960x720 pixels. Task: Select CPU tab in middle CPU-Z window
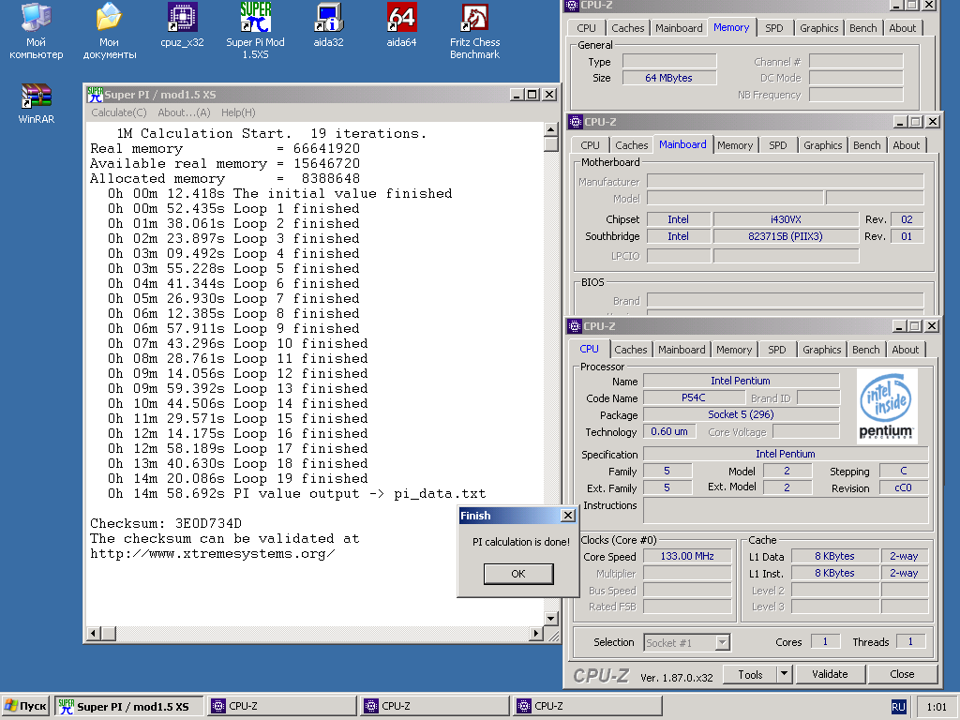pyautogui.click(x=591, y=145)
